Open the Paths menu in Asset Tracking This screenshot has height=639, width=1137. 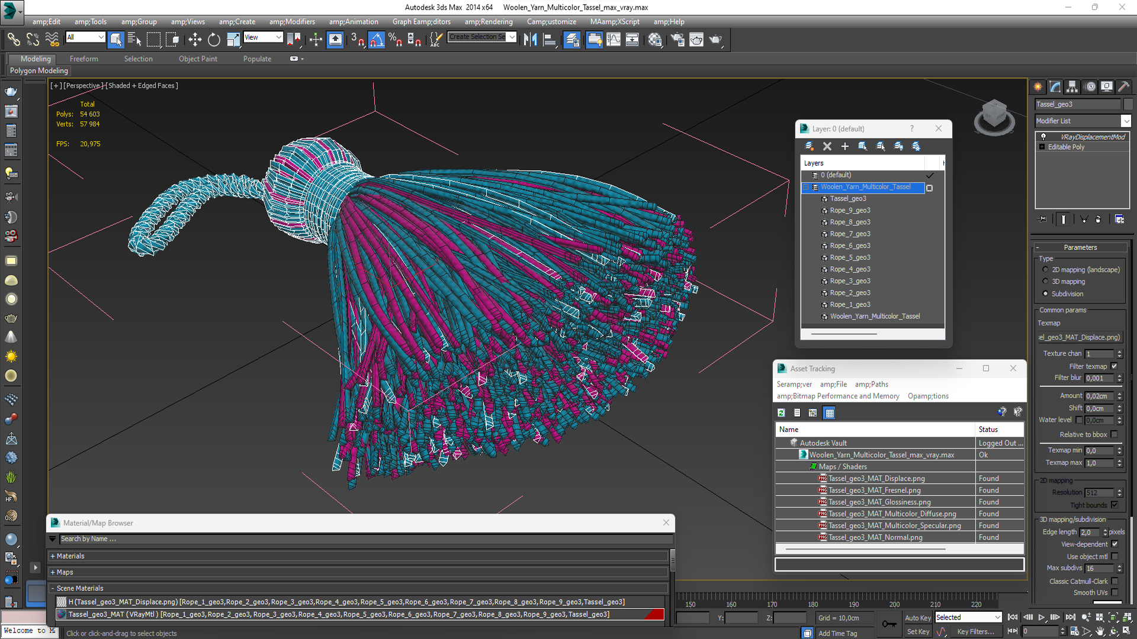871,384
